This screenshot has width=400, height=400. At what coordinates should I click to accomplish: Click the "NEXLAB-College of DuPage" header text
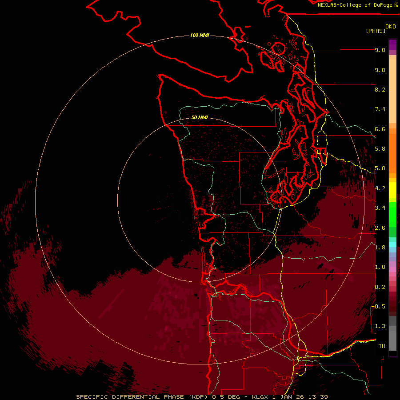coord(355,5)
